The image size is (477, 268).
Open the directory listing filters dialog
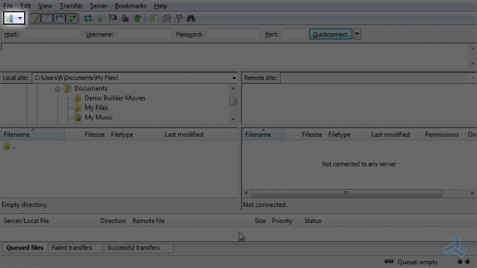(154, 18)
